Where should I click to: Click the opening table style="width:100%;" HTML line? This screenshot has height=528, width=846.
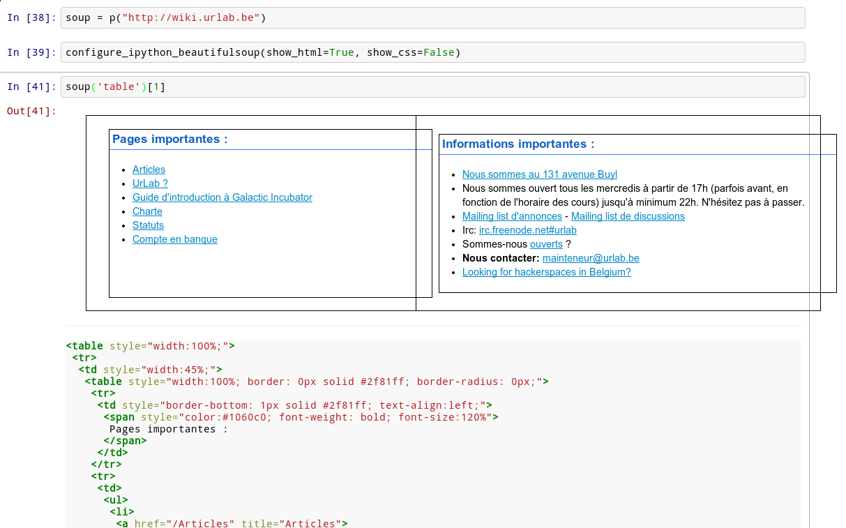click(151, 346)
